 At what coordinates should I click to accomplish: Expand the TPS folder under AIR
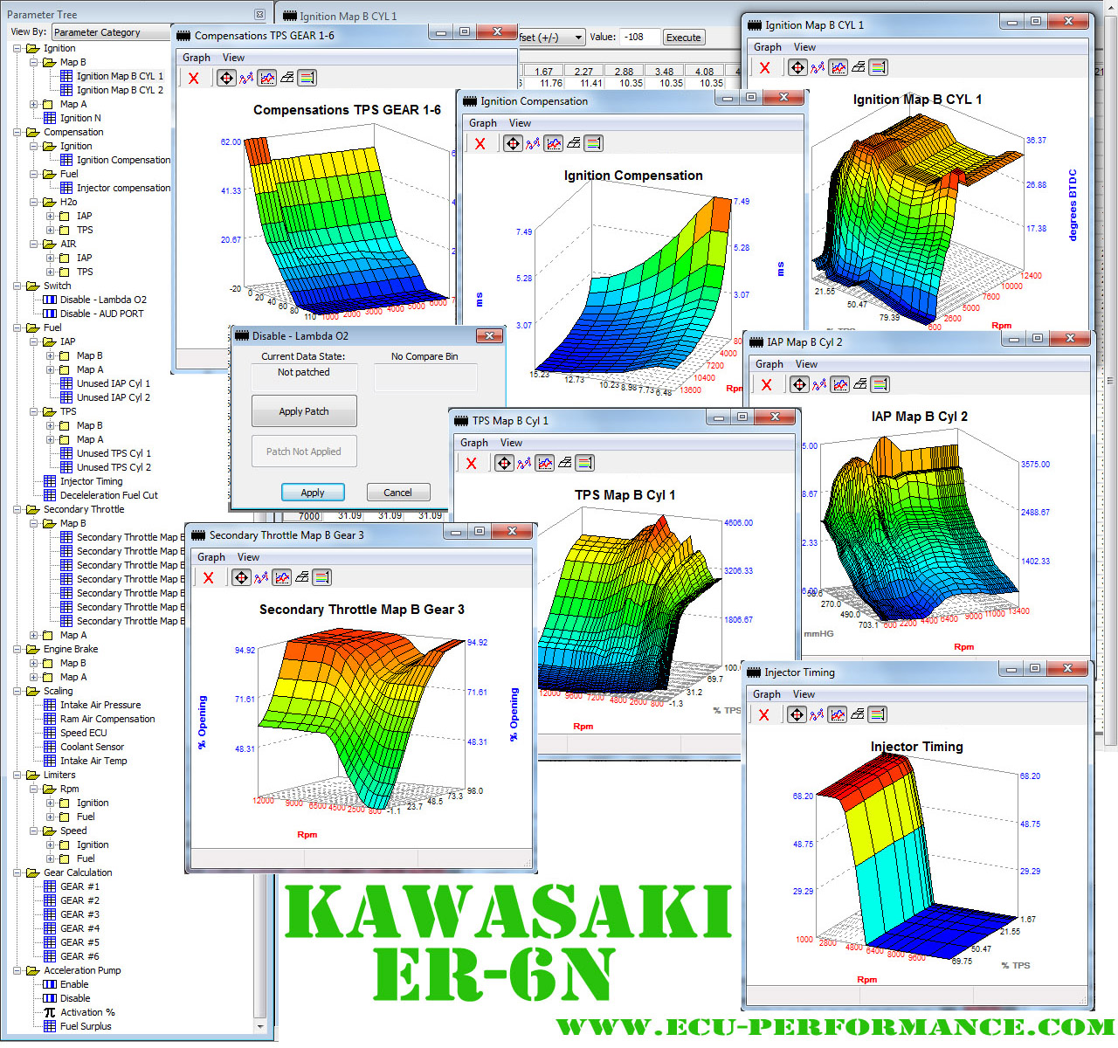[50, 272]
